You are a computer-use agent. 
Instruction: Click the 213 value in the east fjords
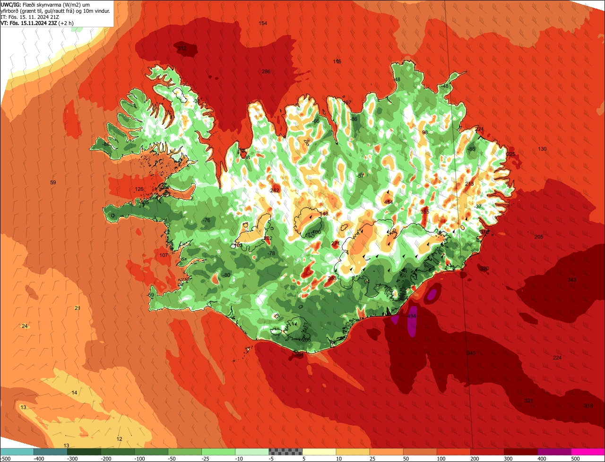click(x=469, y=184)
